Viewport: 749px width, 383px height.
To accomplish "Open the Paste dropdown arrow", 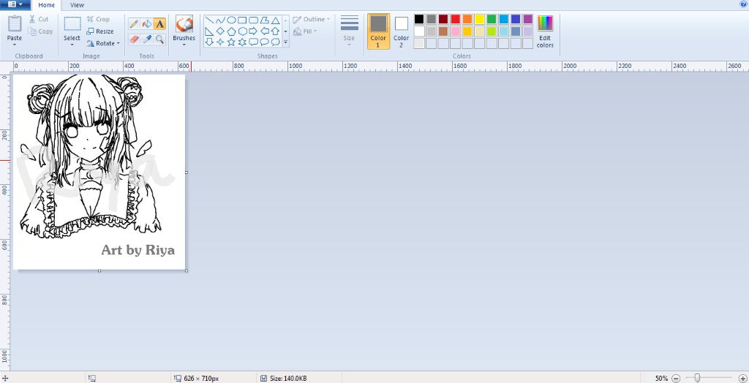I will tap(15, 45).
